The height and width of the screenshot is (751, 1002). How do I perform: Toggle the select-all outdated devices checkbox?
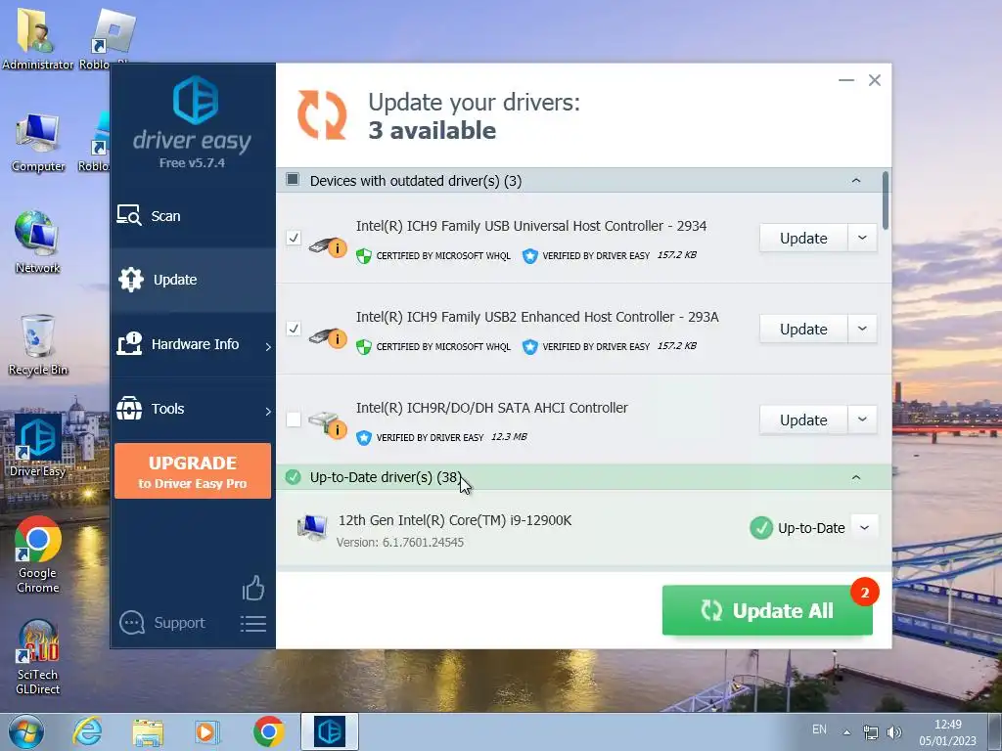click(x=293, y=180)
